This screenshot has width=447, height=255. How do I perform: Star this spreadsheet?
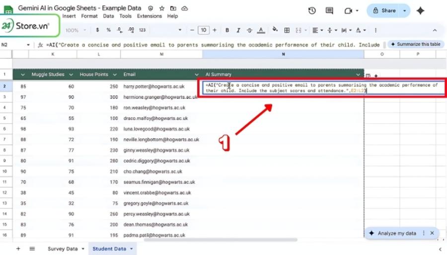point(161,8)
